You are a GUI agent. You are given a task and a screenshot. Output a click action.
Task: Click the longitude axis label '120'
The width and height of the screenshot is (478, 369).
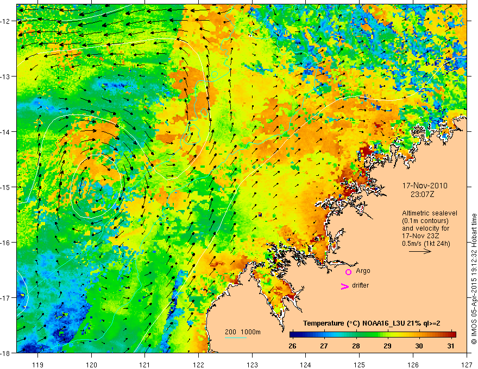[91, 365]
